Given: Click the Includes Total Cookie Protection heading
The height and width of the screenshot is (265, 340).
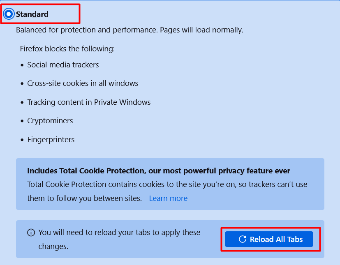Looking at the screenshot, I should [159, 171].
